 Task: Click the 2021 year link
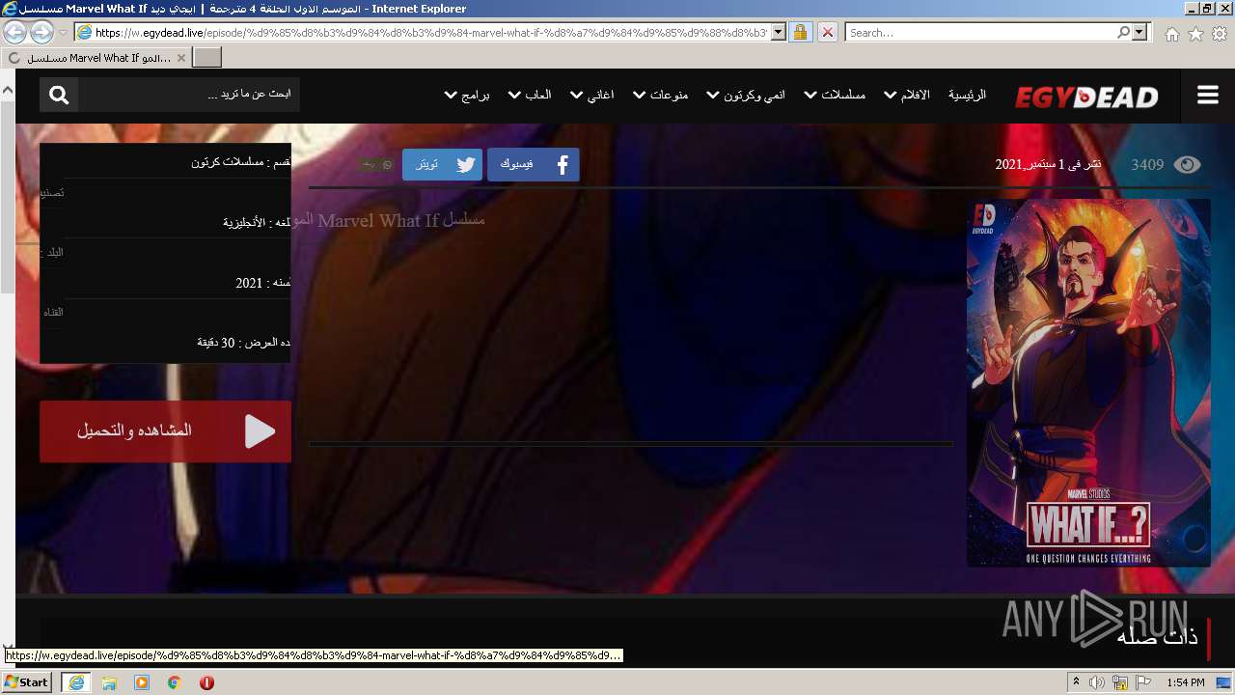(249, 283)
